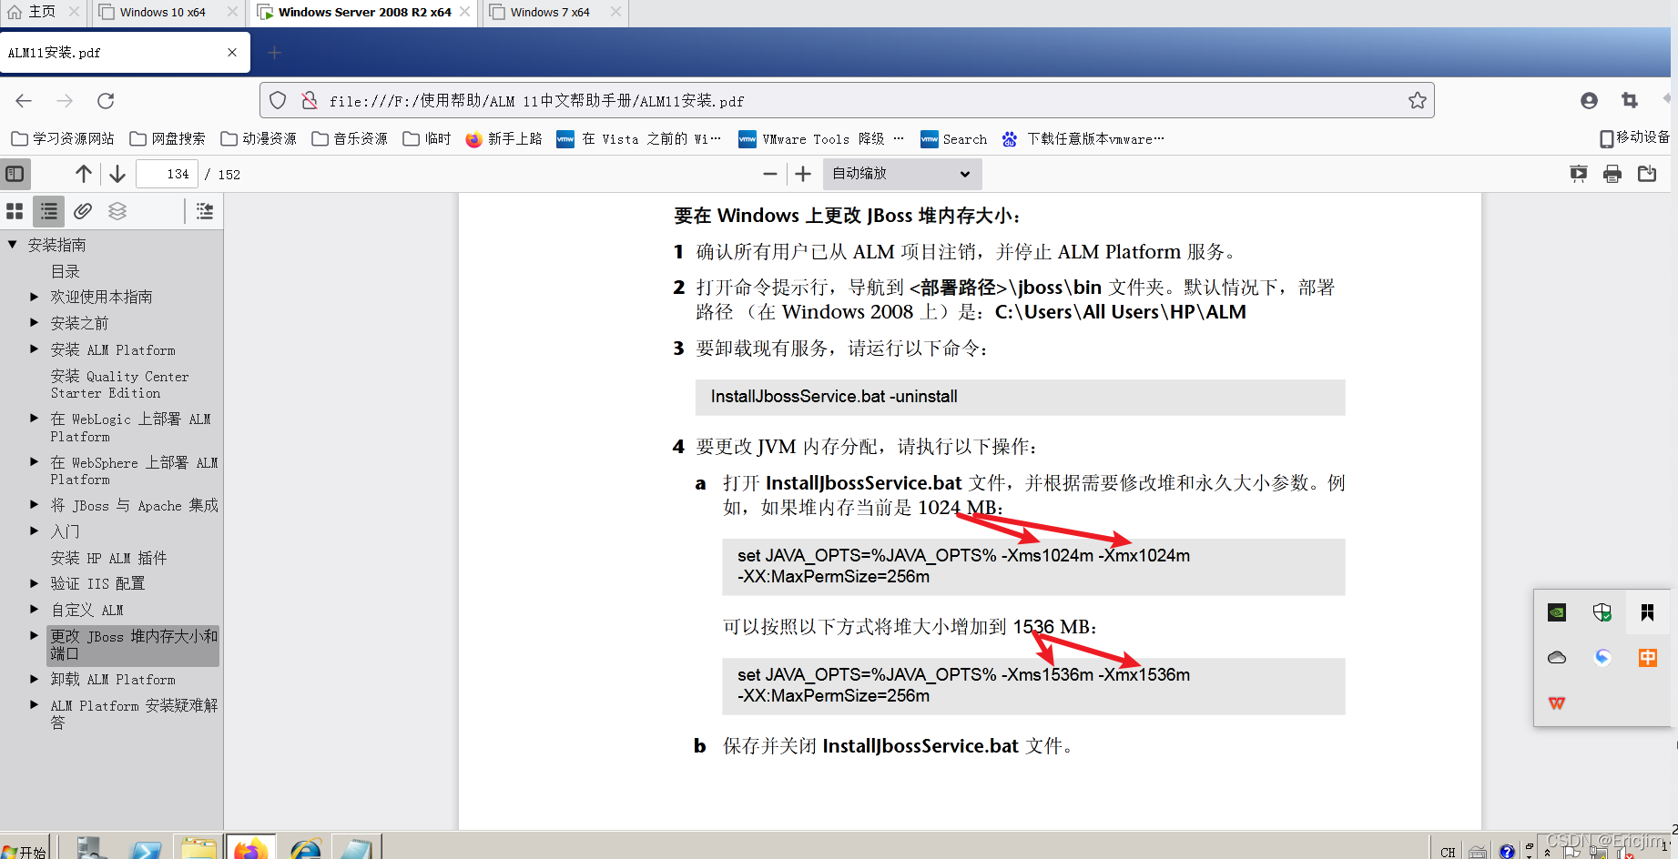Expand 将 JBoss 与 Apache 集成 item
The image size is (1678, 859).
click(x=35, y=505)
